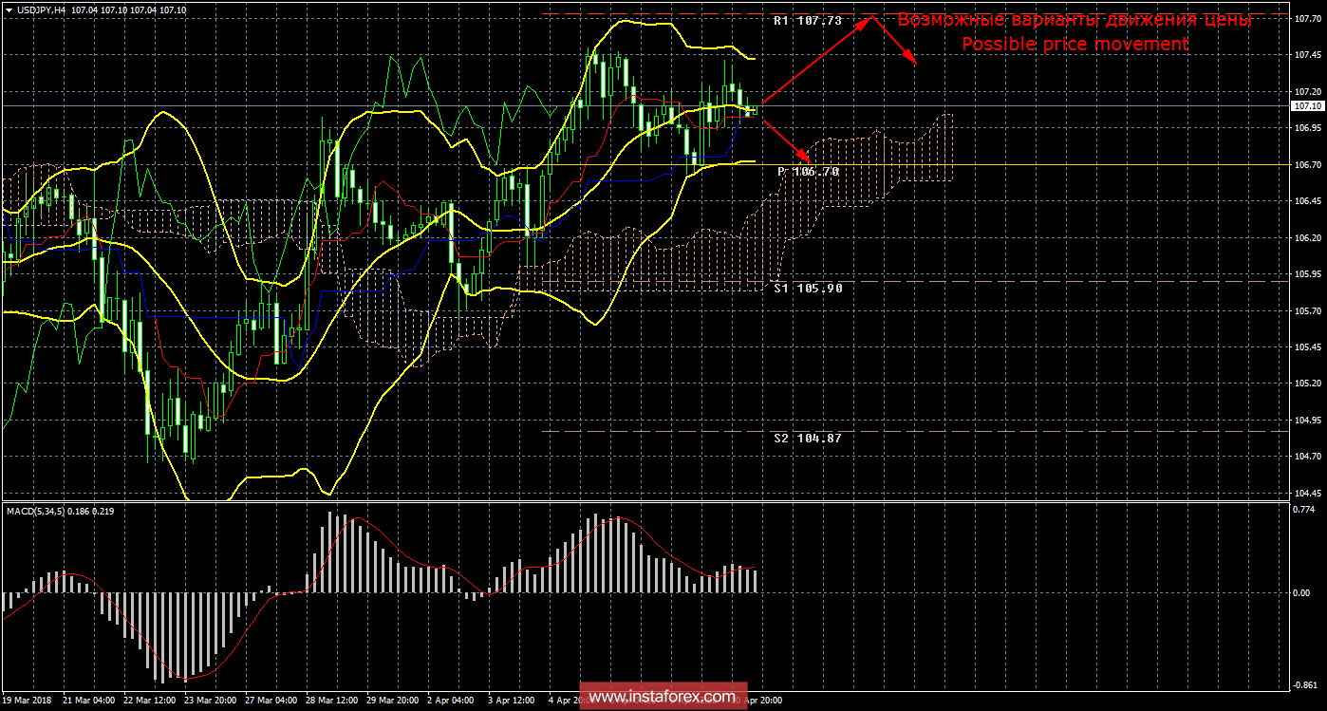Click the 104.95 price axis value
This screenshot has height=711, width=1327.
click(x=1306, y=421)
